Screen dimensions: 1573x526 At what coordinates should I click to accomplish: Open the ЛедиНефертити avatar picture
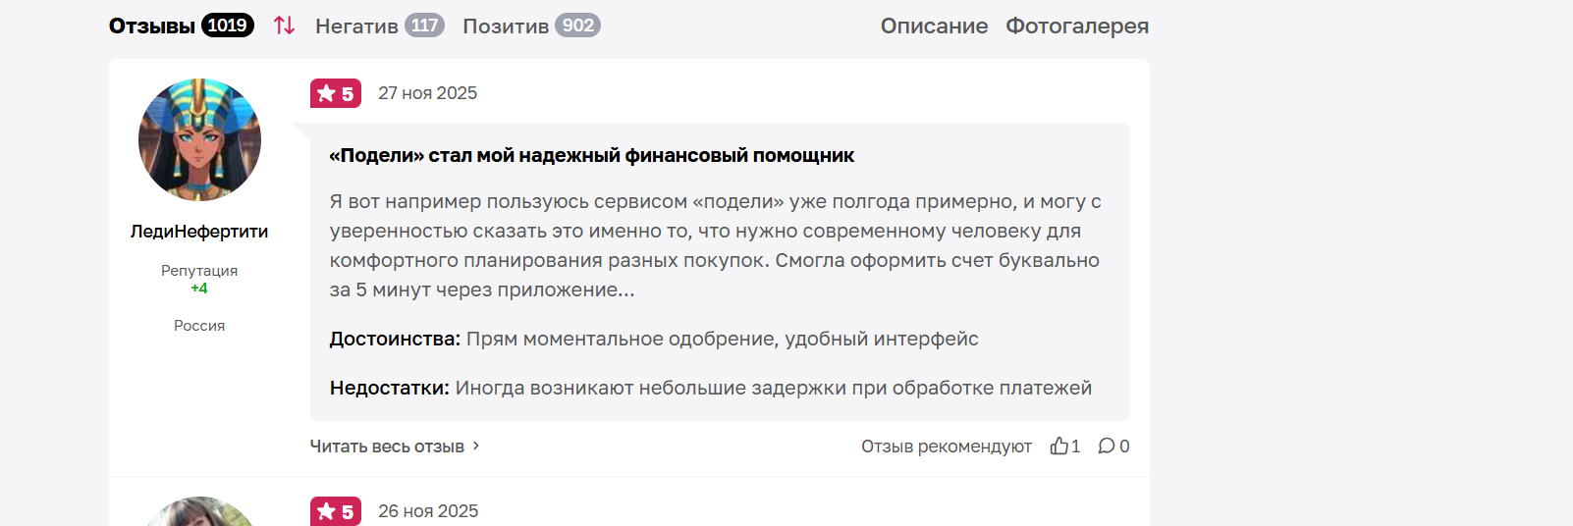tap(199, 139)
